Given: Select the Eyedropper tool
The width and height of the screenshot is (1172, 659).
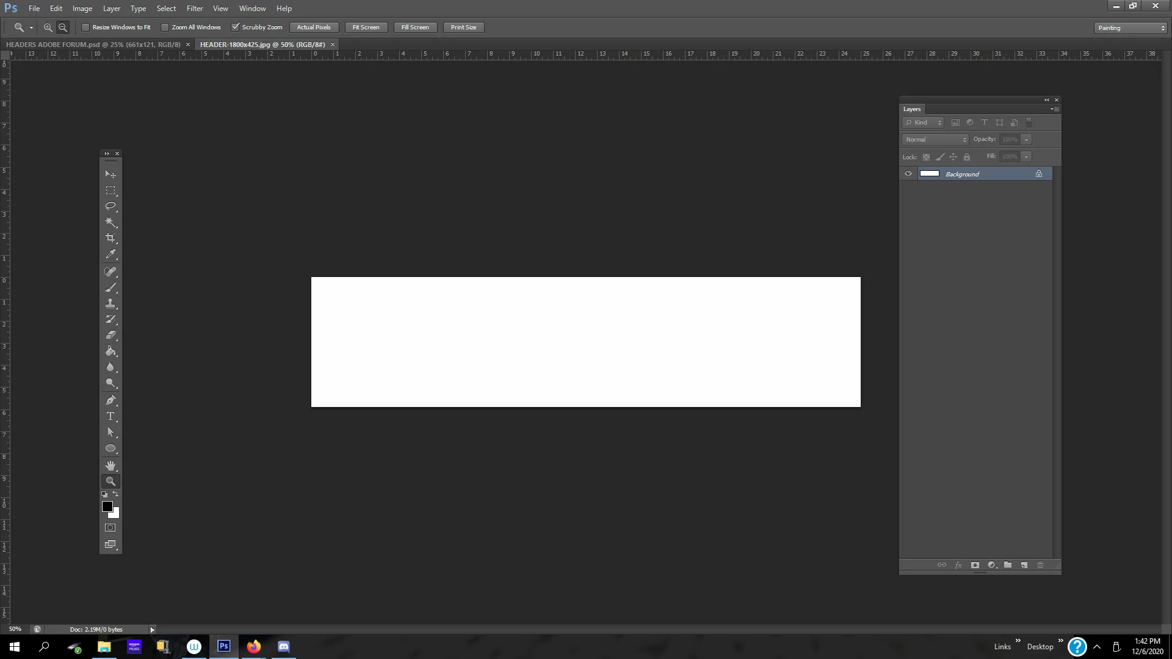Looking at the screenshot, I should (x=110, y=254).
